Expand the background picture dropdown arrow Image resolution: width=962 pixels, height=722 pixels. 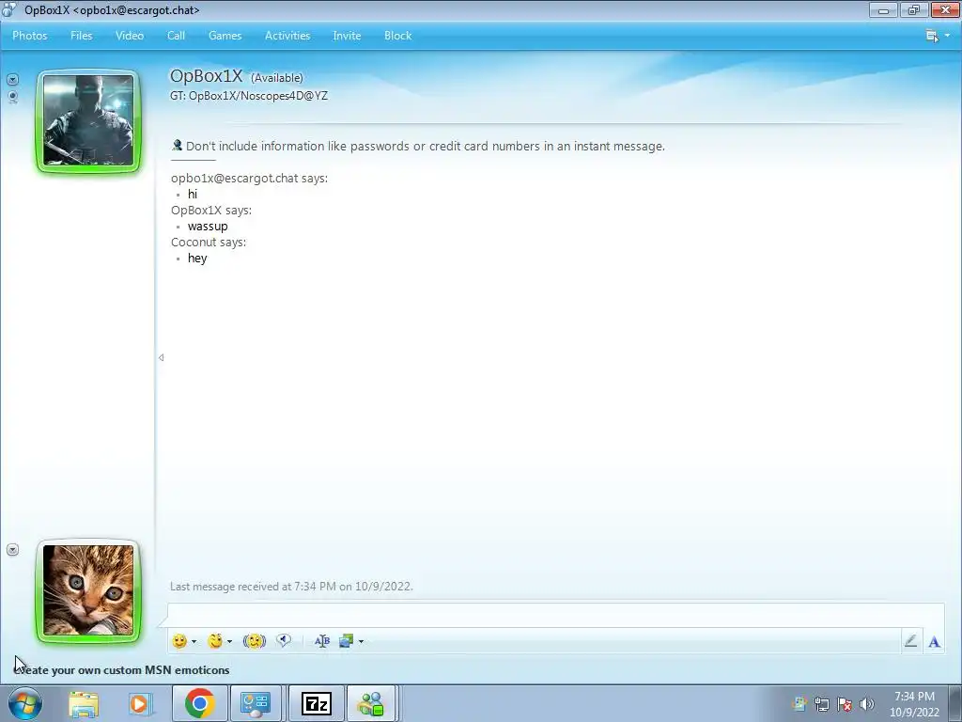[361, 641]
